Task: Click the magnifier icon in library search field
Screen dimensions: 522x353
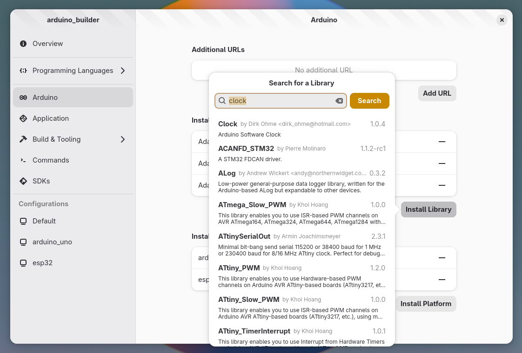Action: click(x=222, y=101)
